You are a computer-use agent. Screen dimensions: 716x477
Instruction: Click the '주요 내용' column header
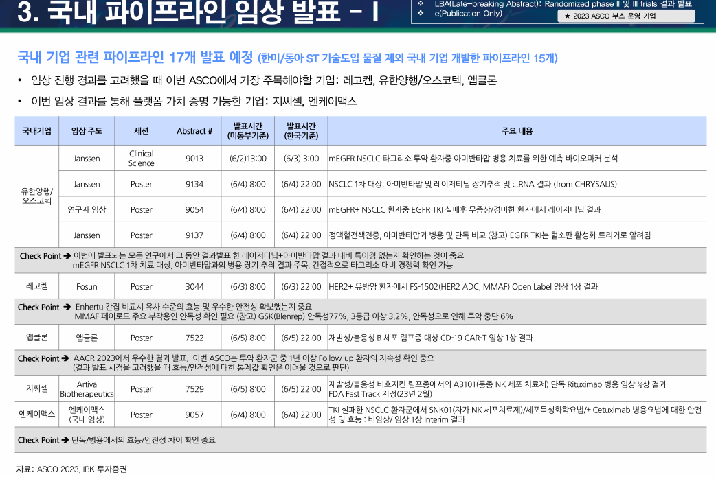tap(517, 131)
